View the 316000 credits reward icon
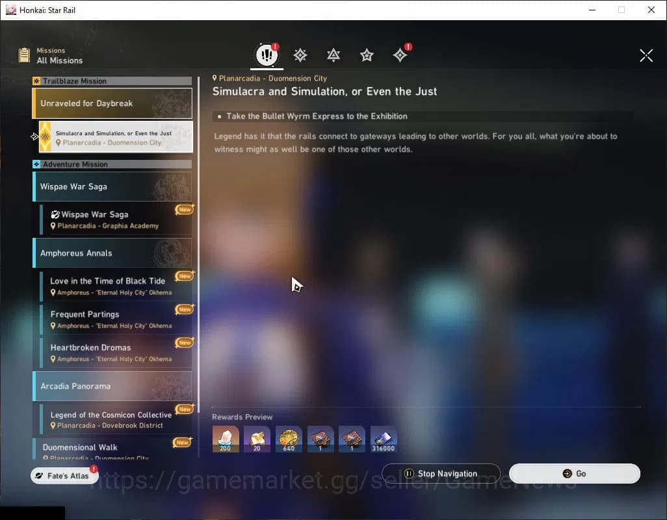 (x=384, y=439)
